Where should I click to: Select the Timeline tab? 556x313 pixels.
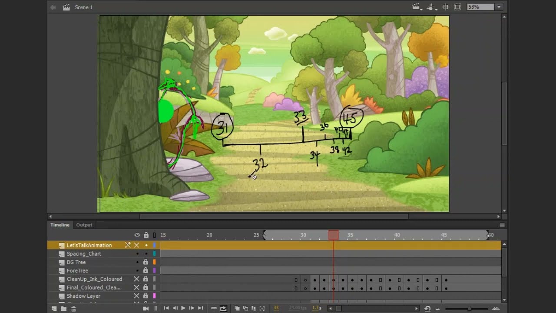point(60,225)
